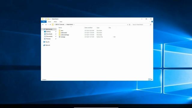The width and height of the screenshot is (192, 108).
Task: Open the Customize Quick Access Toolbar dropdown
Action: tap(50, 19)
